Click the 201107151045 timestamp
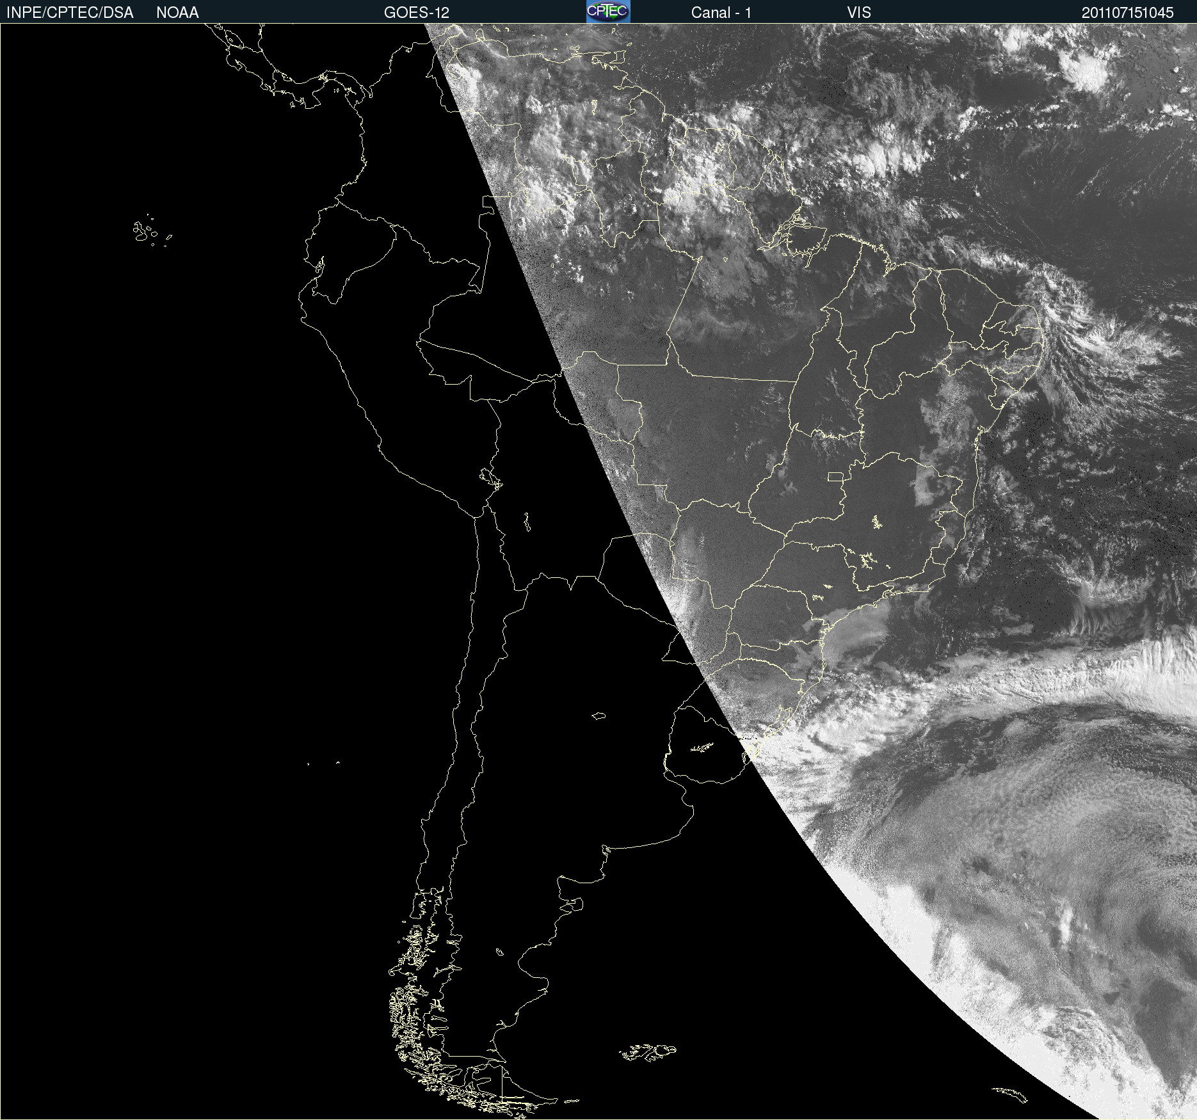Viewport: 1197px width, 1120px height. pos(1128,13)
